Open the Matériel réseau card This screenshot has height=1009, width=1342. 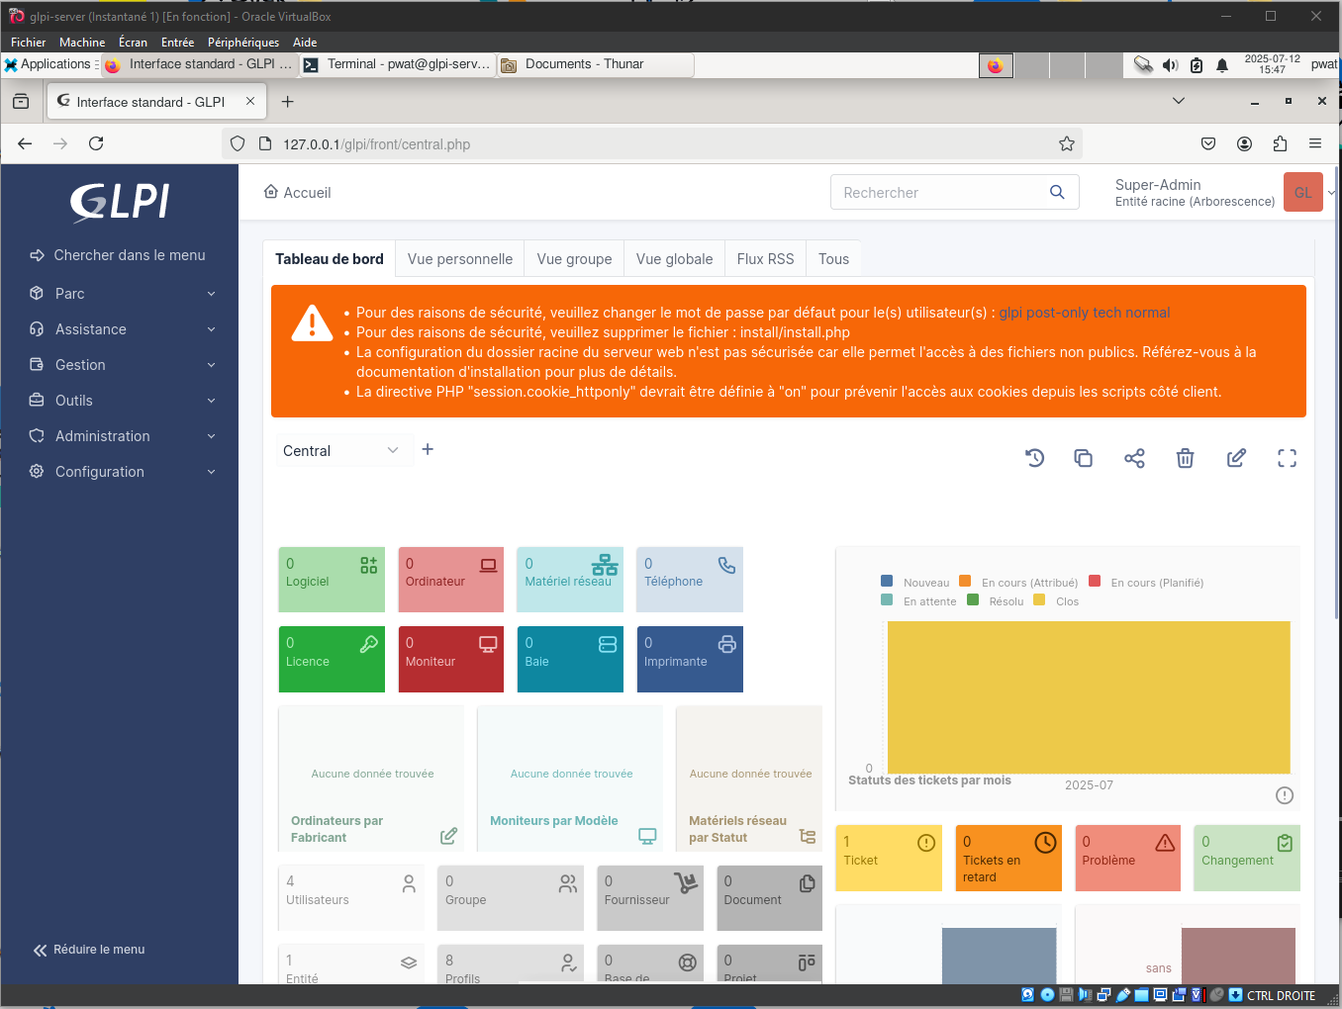point(570,580)
